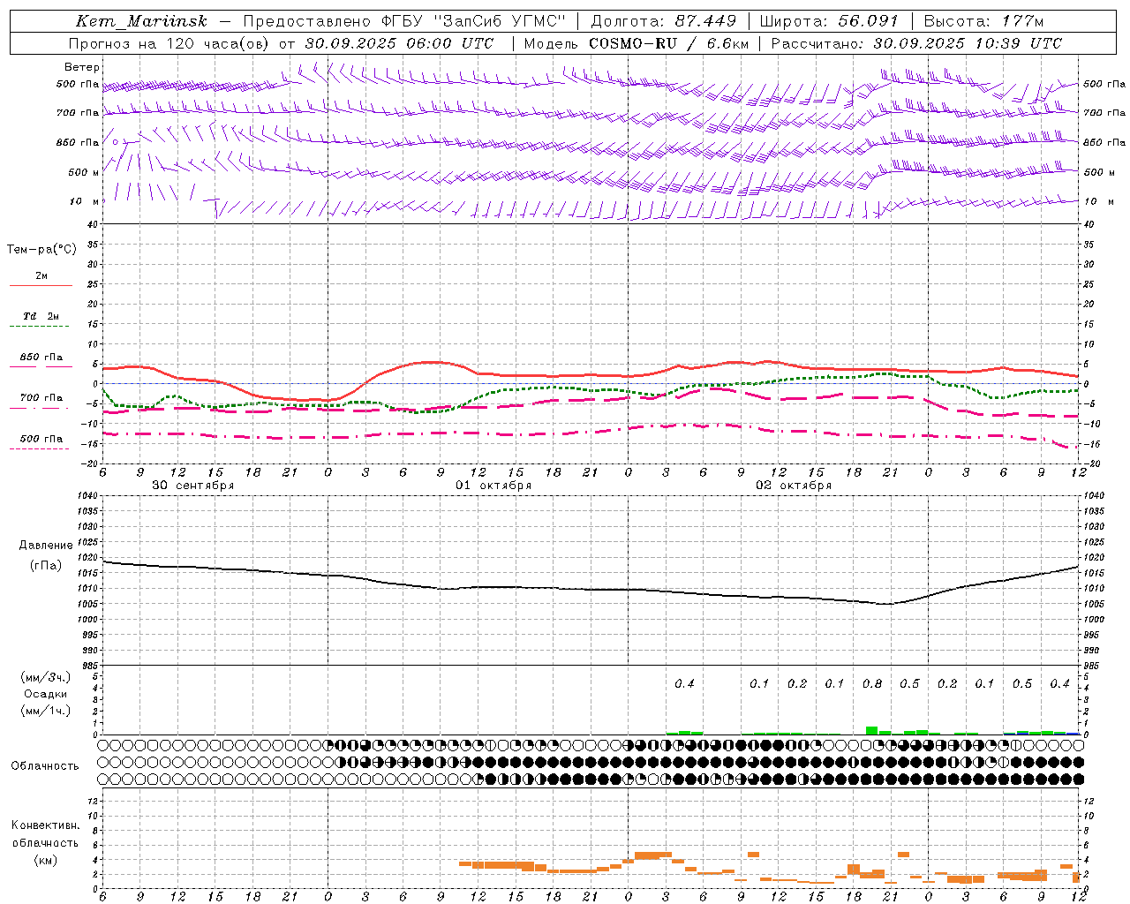Select the Высота: 177м elevation entry
The height and width of the screenshot is (904, 1130).
pyautogui.click(x=983, y=21)
